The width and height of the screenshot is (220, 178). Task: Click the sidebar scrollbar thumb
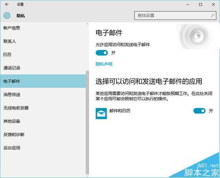87,123
